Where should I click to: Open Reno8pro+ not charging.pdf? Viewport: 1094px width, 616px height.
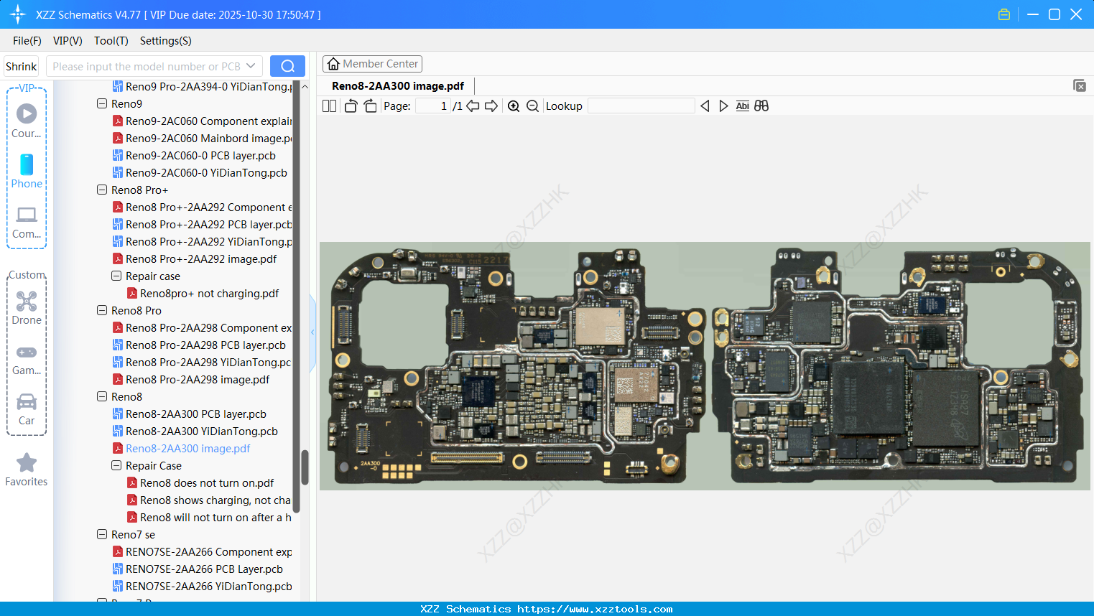203,293
